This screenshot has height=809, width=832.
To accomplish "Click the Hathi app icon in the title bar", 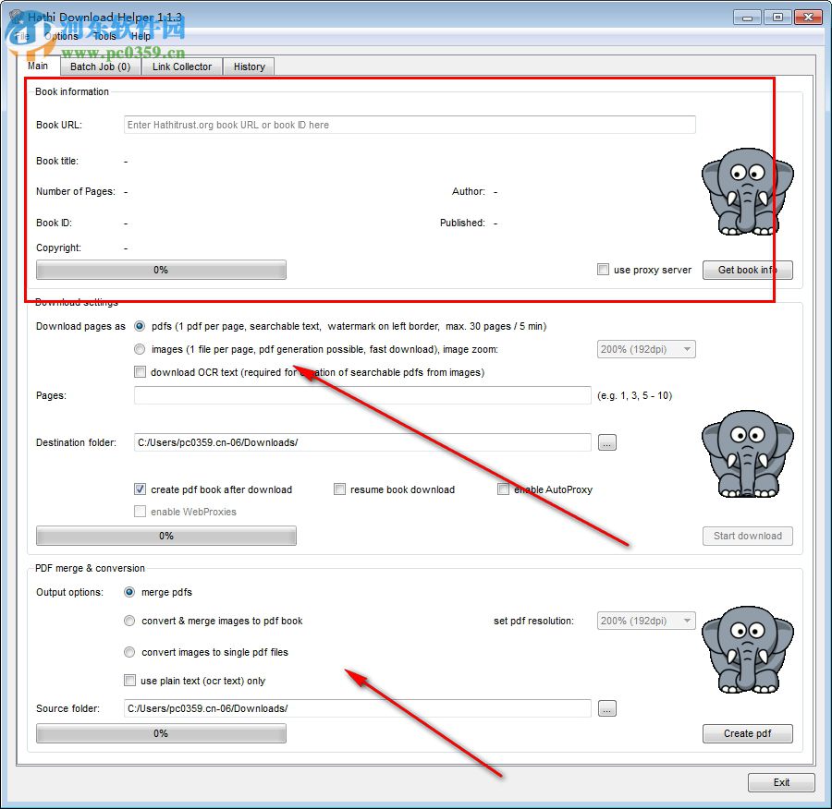I will pos(13,17).
